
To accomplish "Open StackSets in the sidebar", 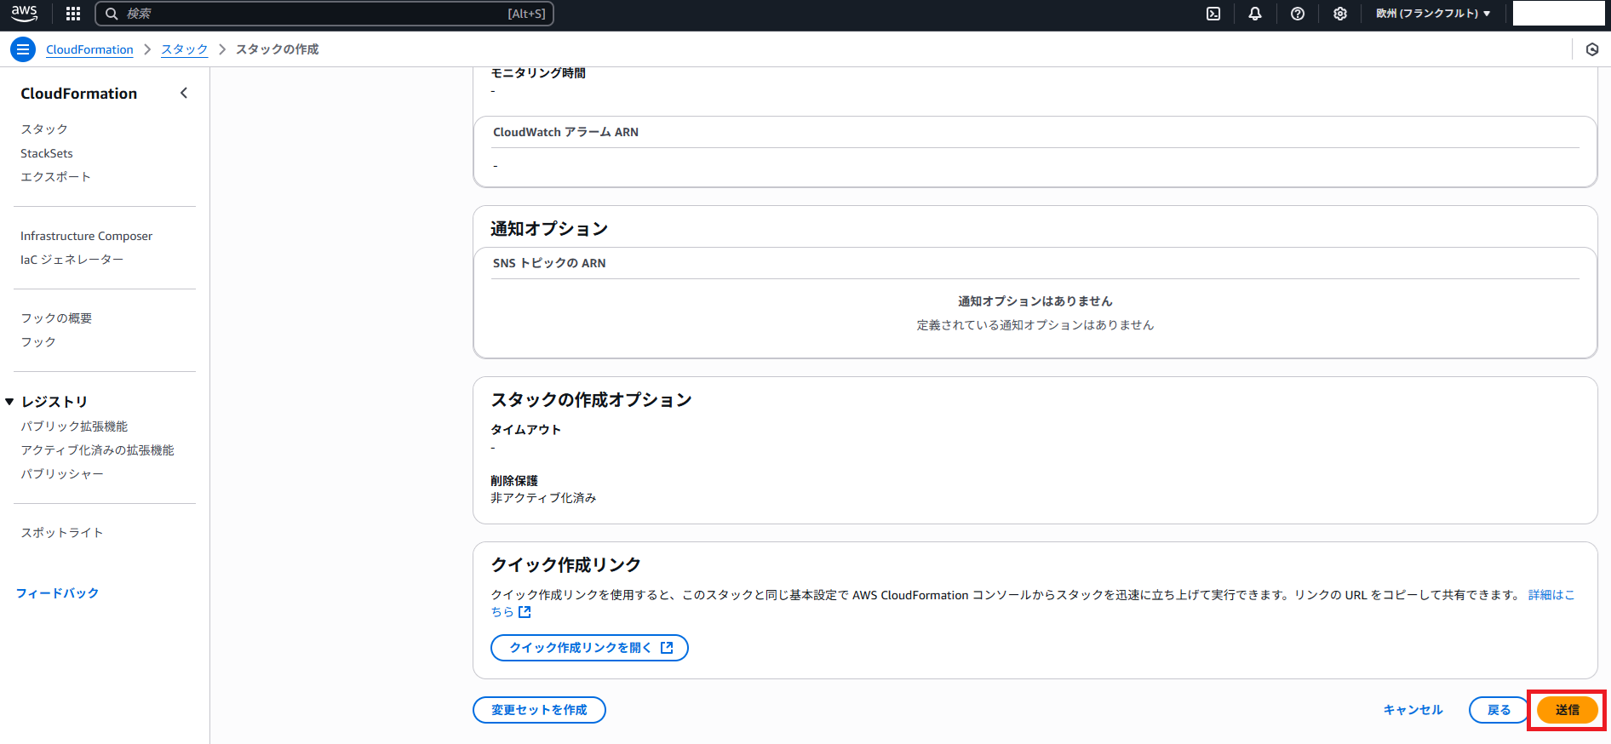I will click(x=47, y=153).
